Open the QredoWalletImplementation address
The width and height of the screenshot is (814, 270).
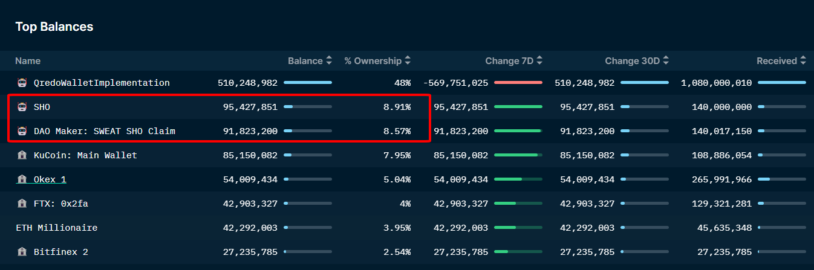point(102,83)
